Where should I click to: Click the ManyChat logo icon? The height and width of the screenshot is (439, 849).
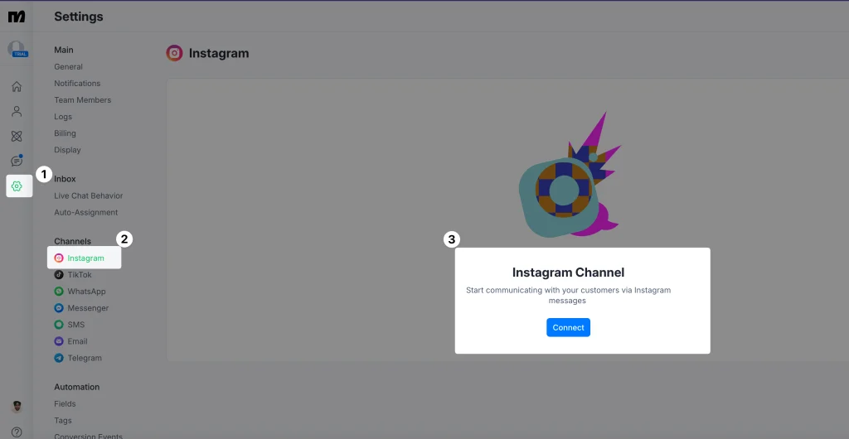coord(17,17)
